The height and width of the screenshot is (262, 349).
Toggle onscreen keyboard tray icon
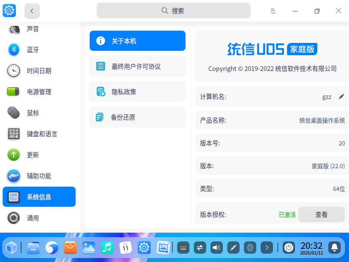click(x=183, y=248)
